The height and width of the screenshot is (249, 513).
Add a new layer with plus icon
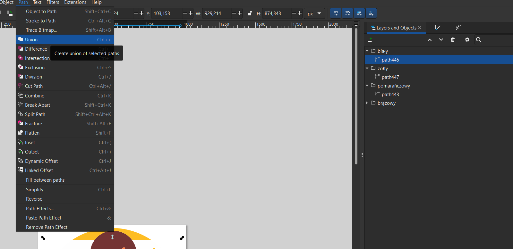tap(371, 40)
